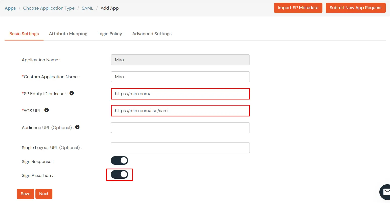The image size is (390, 203).
Task: Click the 'Single Logout URL (Optional) :' label
Action: pyautogui.click(x=52, y=148)
